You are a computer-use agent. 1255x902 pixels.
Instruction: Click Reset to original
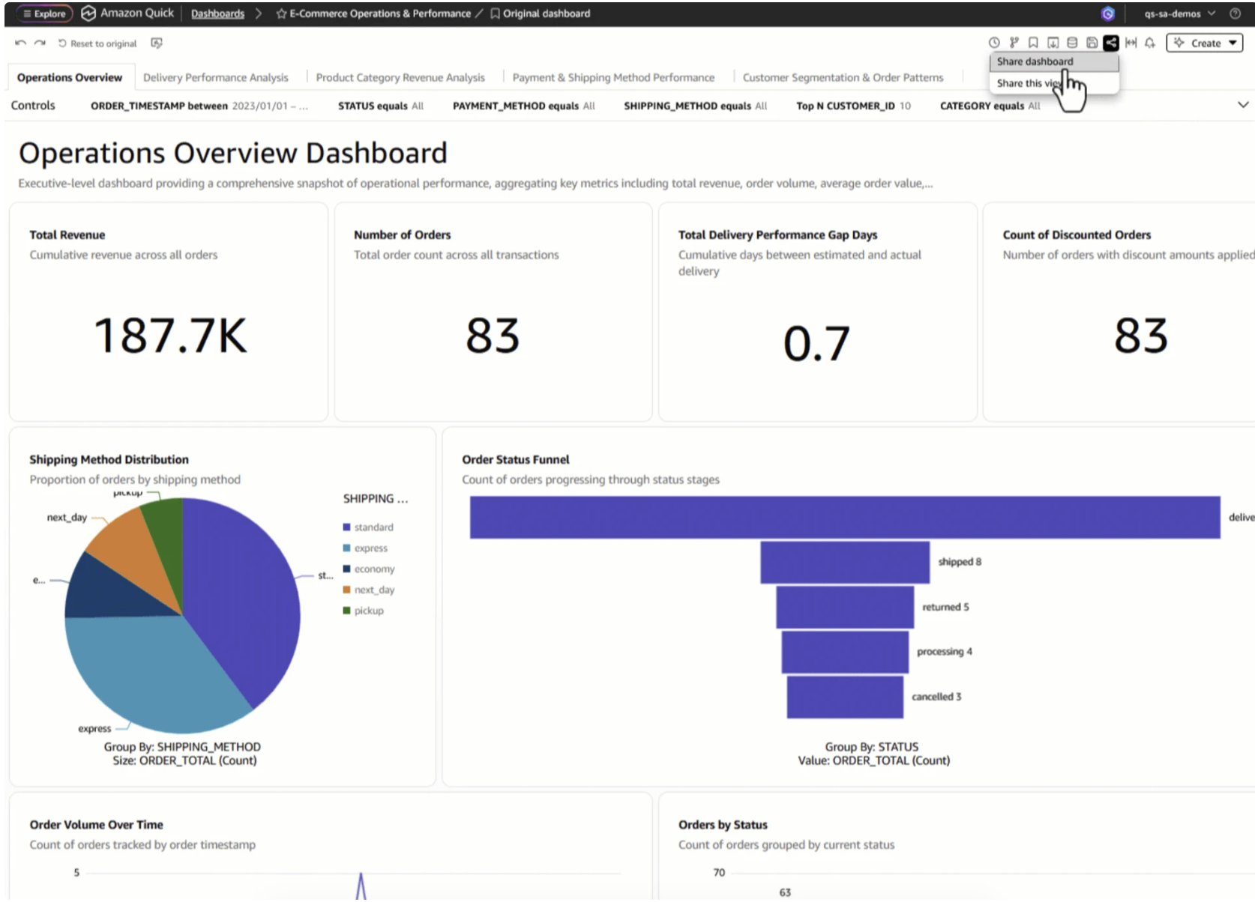97,43
